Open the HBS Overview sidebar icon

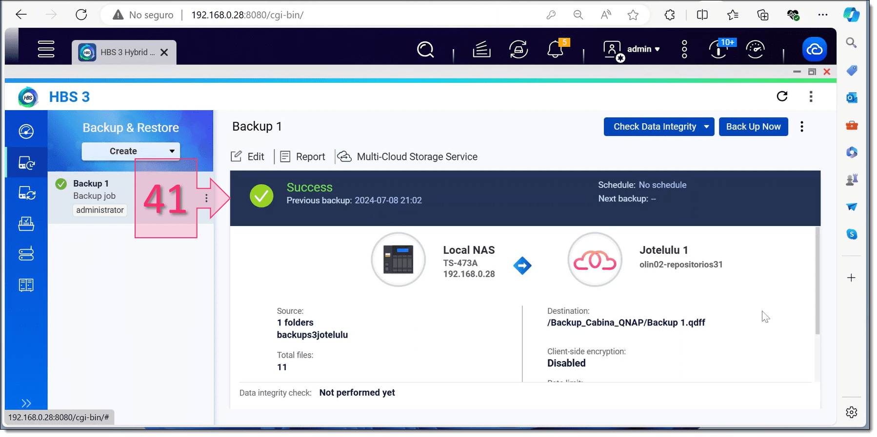(26, 132)
